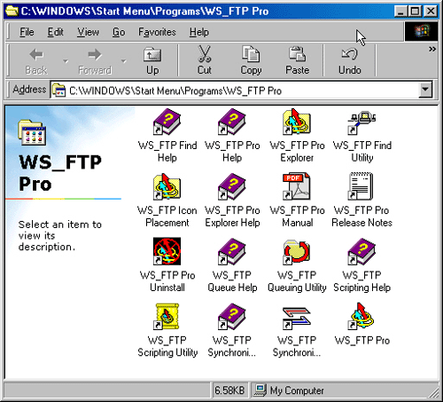443x402 pixels.
Task: Click the My Computer zone in status bar
Action: [290, 390]
